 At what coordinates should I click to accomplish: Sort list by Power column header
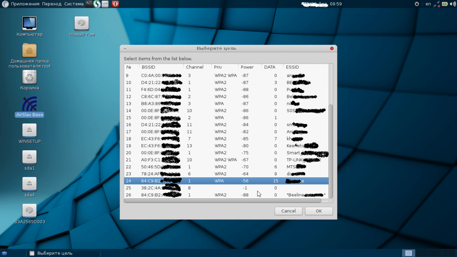[x=247, y=67]
